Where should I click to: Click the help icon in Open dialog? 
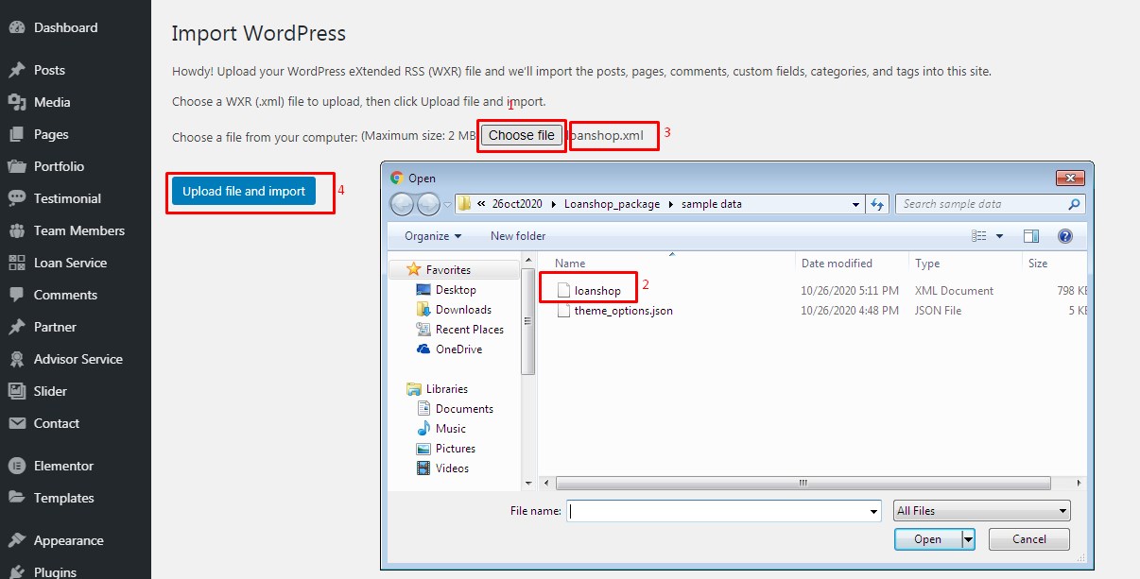[1064, 236]
